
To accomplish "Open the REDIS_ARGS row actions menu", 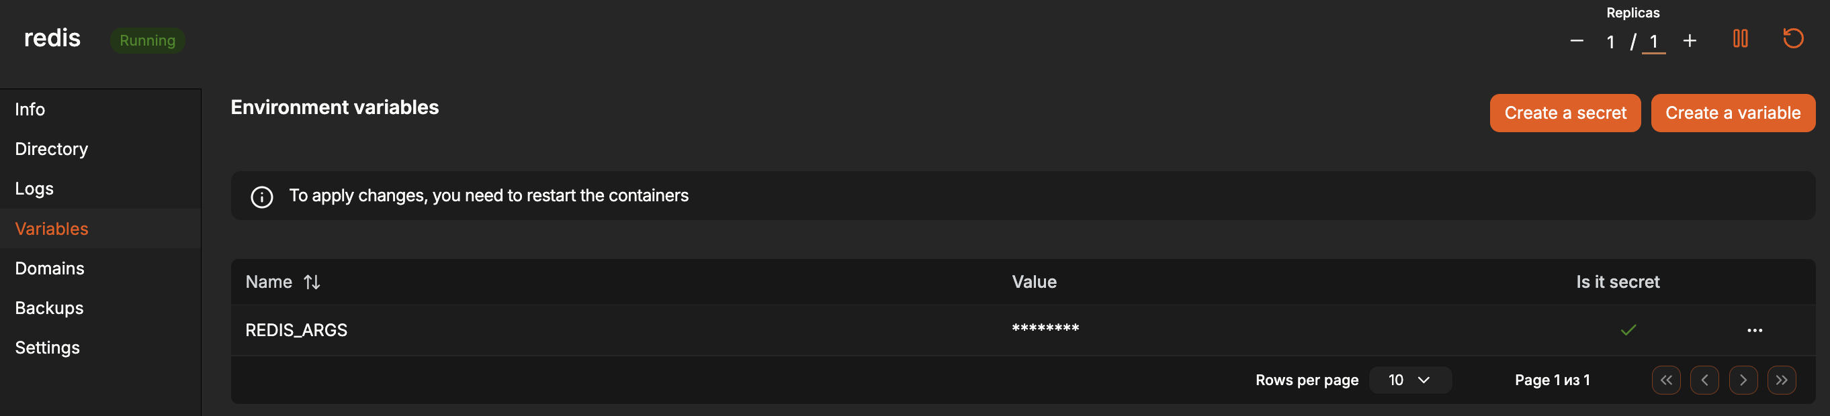I will coord(1754,330).
